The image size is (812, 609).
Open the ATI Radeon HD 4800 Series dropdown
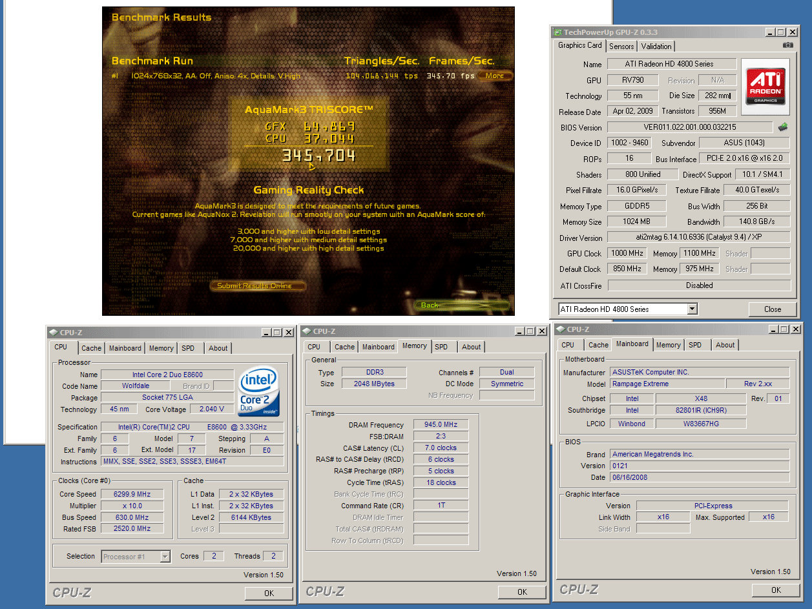coord(692,309)
